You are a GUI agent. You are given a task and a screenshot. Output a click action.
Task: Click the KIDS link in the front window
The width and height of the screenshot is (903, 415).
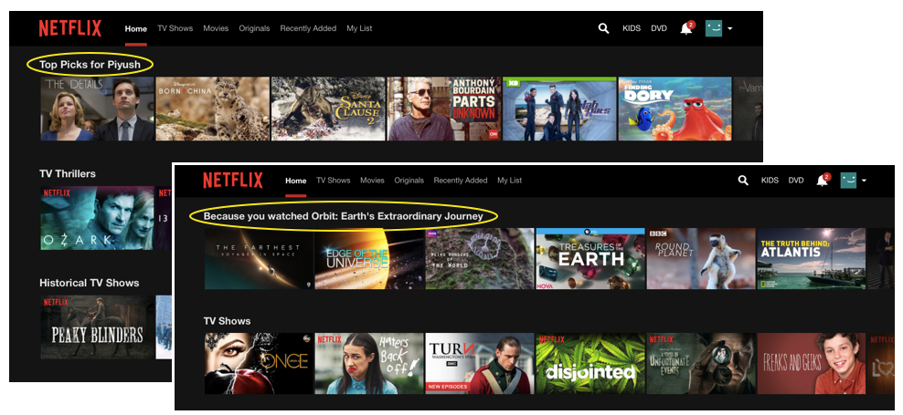[770, 181]
